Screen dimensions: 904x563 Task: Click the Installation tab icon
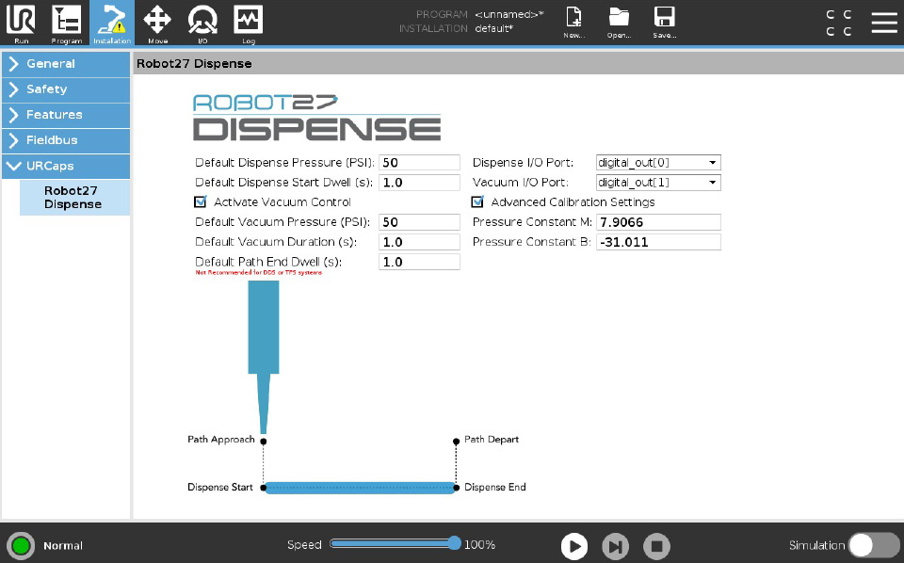pos(111,23)
